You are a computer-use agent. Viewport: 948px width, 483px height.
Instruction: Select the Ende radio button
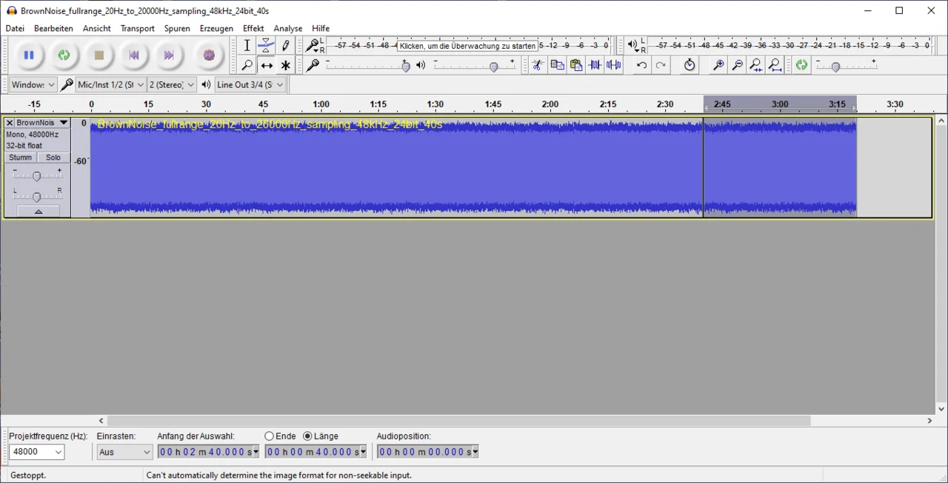270,436
